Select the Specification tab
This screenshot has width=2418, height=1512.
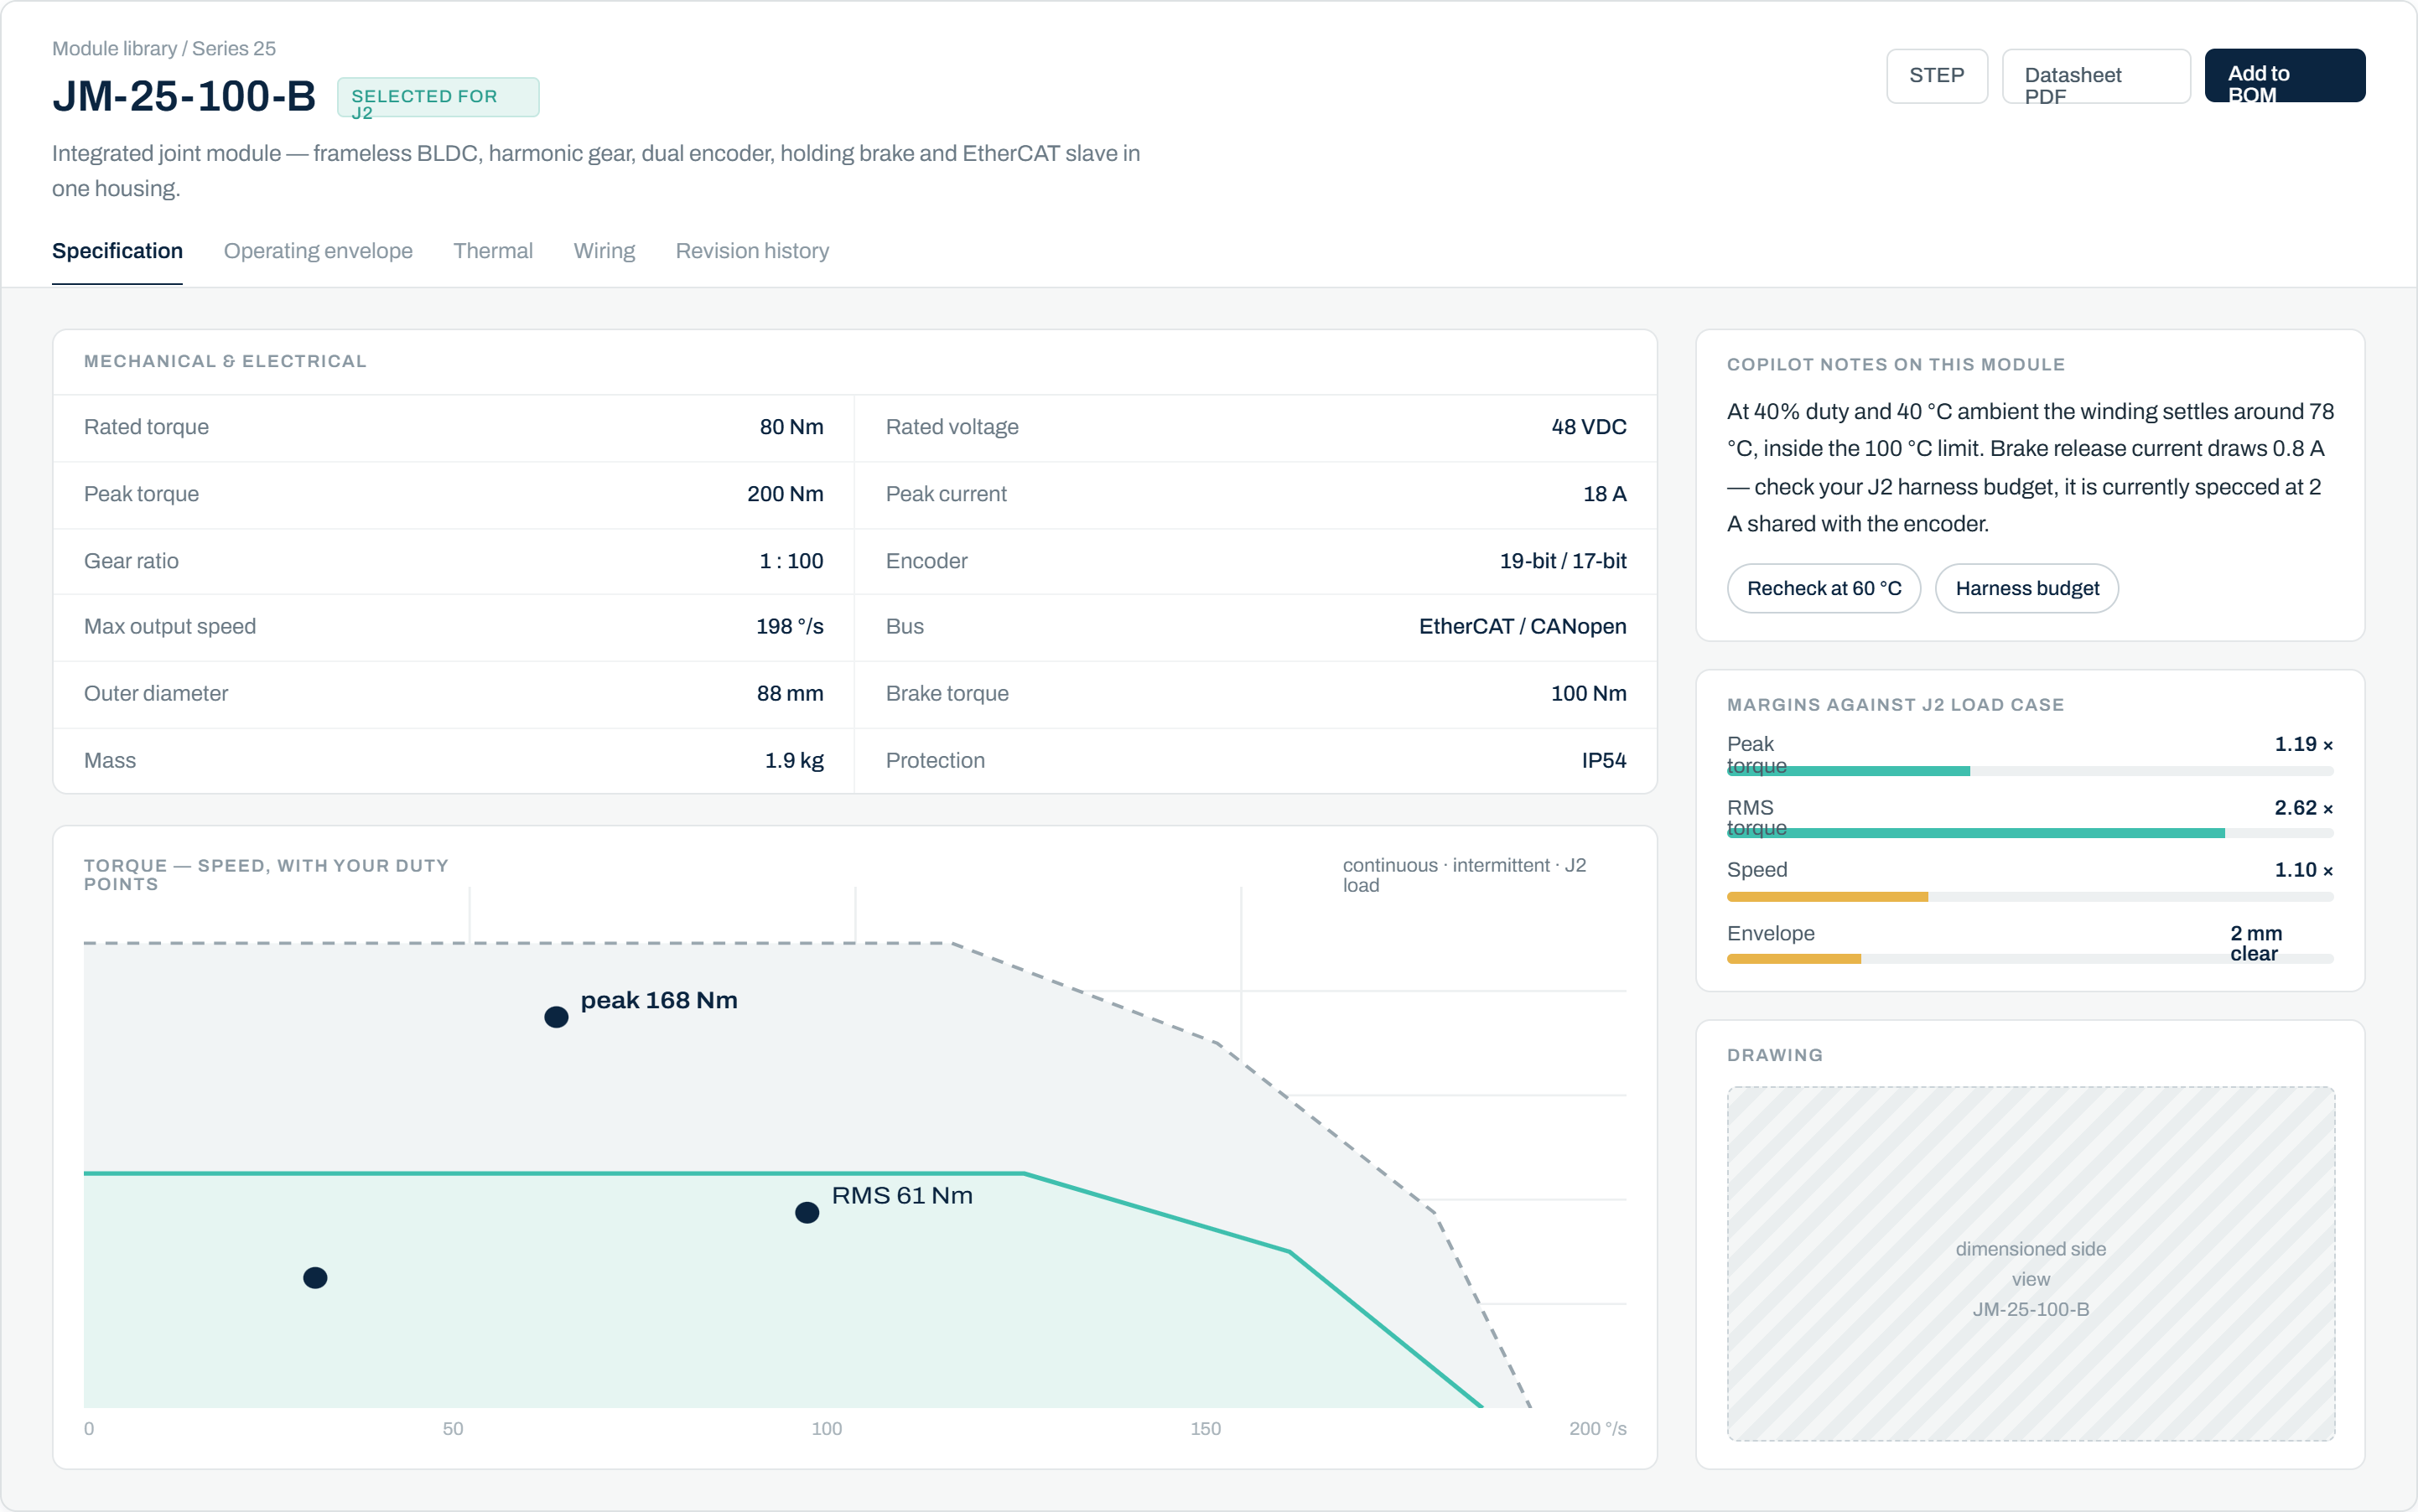[x=117, y=251]
